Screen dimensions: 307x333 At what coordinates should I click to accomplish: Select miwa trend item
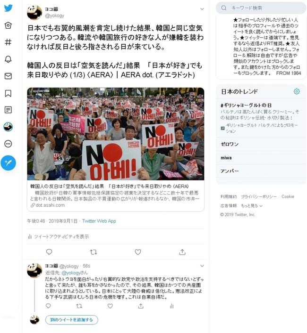(x=261, y=158)
